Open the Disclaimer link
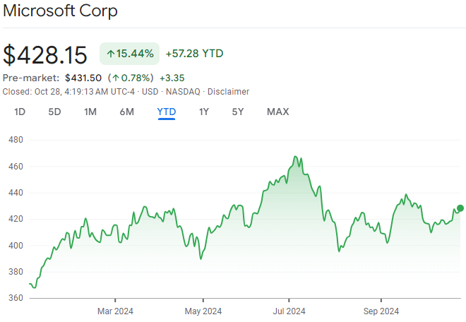The image size is (466, 322). click(x=228, y=92)
